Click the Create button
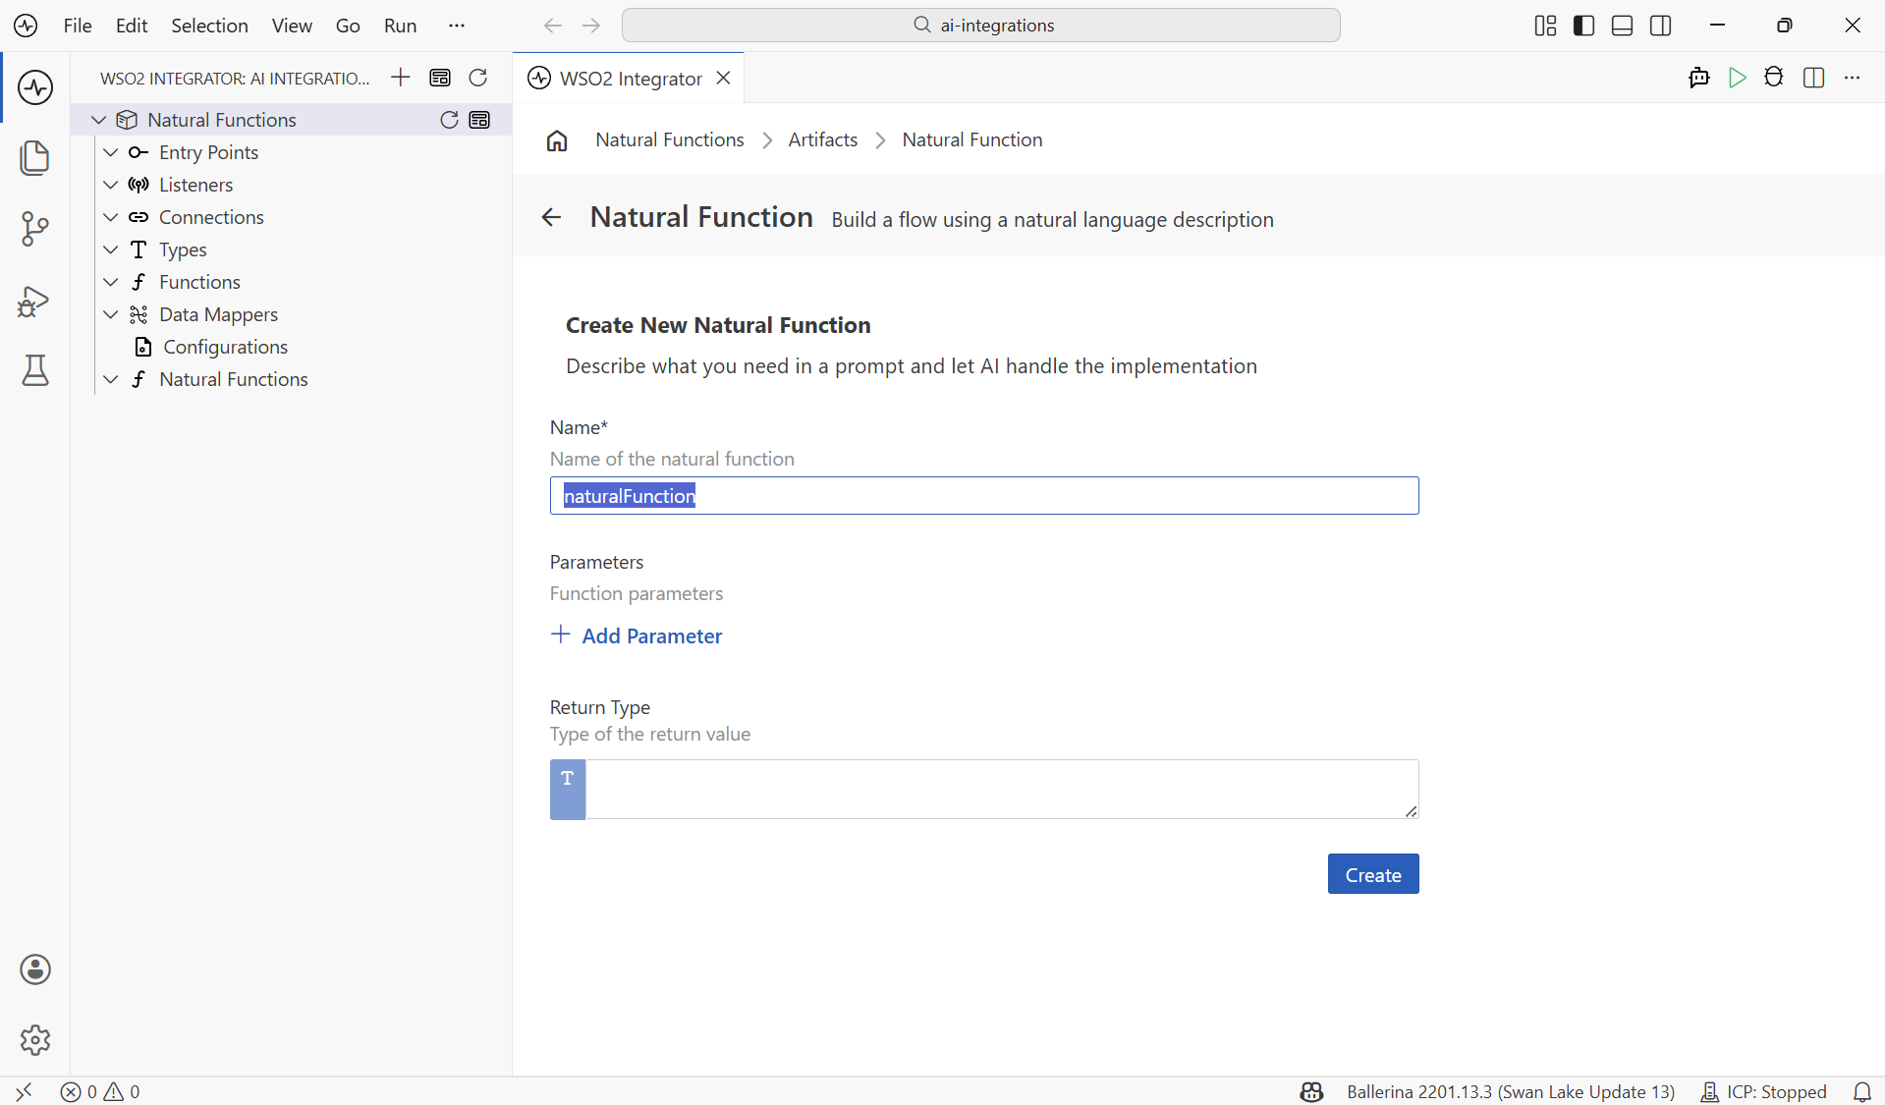The image size is (1885, 1105). [x=1373, y=874]
